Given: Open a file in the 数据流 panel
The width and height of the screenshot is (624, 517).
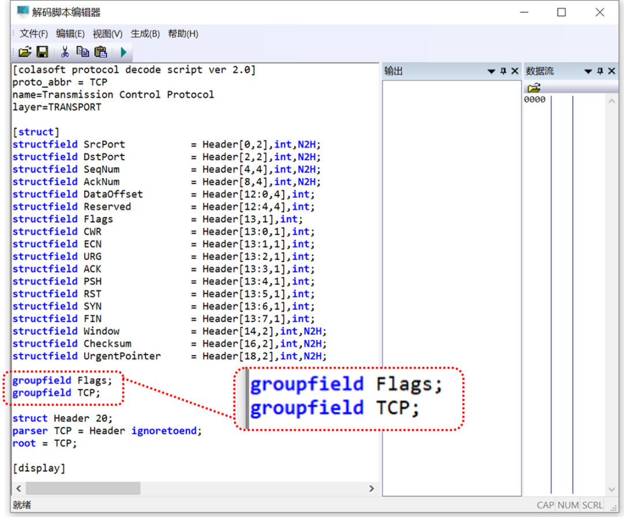Looking at the screenshot, I should tap(534, 88).
